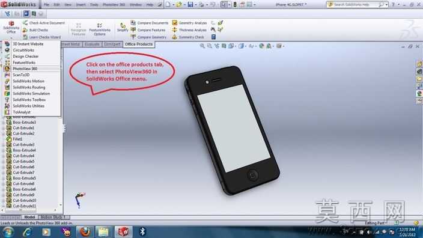Viewport: 423px width, 238px height.
Task: Switch to the Motion Study 1 tab
Action: [x=53, y=217]
